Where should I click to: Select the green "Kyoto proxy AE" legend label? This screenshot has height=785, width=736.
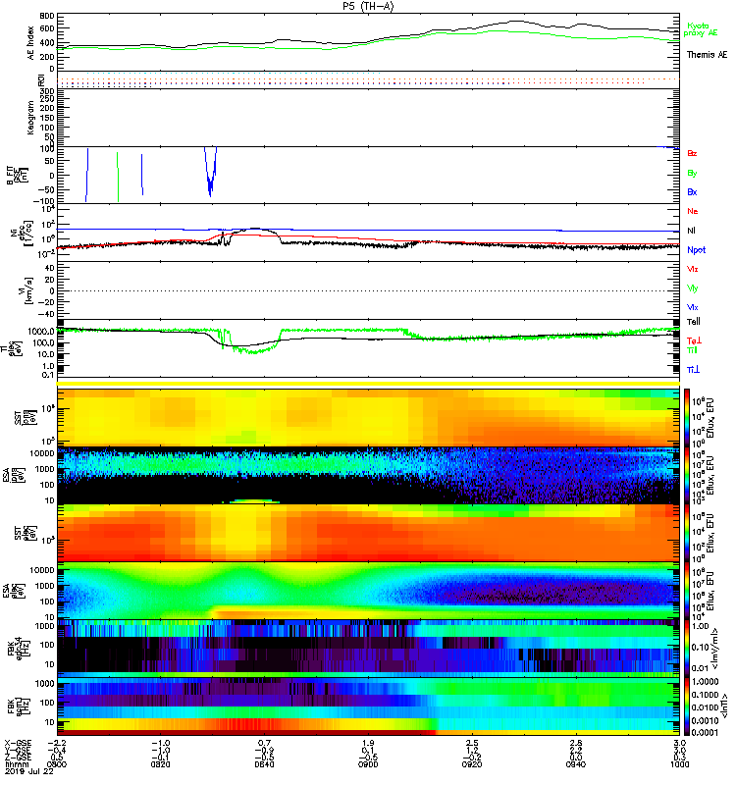701,29
